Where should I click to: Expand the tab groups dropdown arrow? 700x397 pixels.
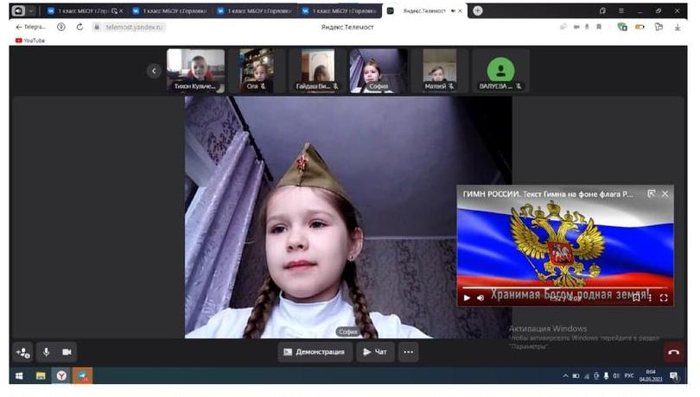pyautogui.click(x=31, y=10)
